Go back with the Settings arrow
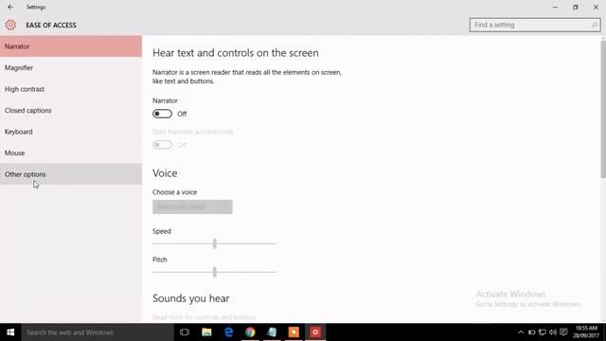The image size is (606, 341). pyautogui.click(x=10, y=7)
